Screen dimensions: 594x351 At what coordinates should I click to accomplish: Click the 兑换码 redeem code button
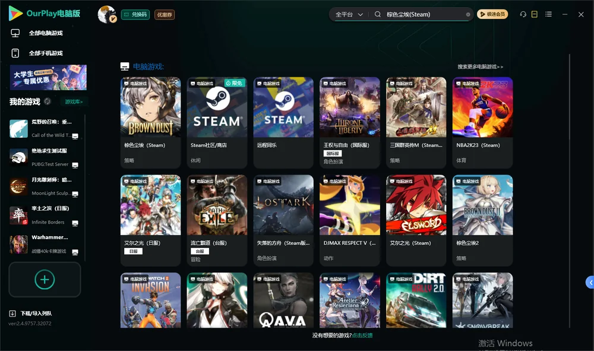point(135,15)
